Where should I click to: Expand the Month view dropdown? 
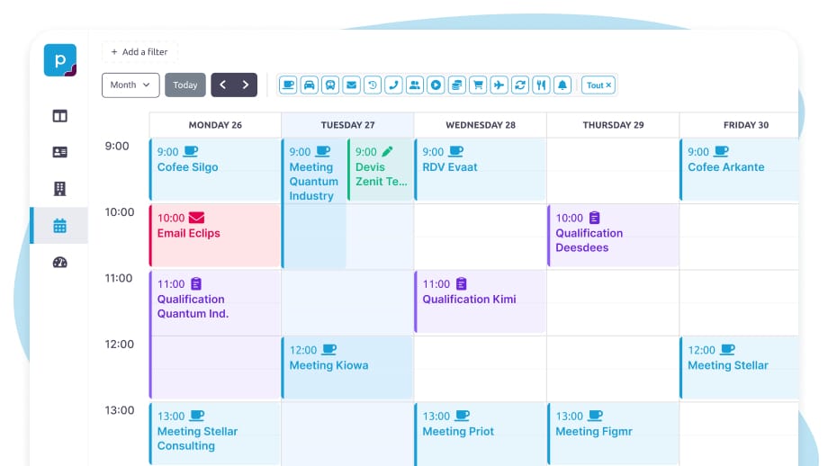pos(130,85)
